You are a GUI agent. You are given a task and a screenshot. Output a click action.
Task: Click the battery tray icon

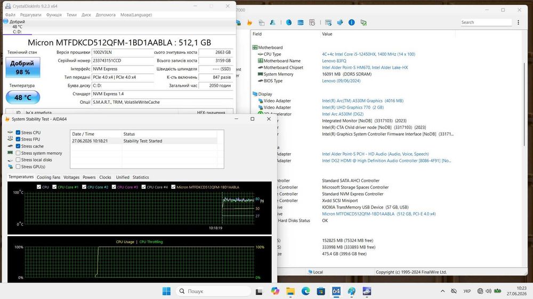click(497, 291)
